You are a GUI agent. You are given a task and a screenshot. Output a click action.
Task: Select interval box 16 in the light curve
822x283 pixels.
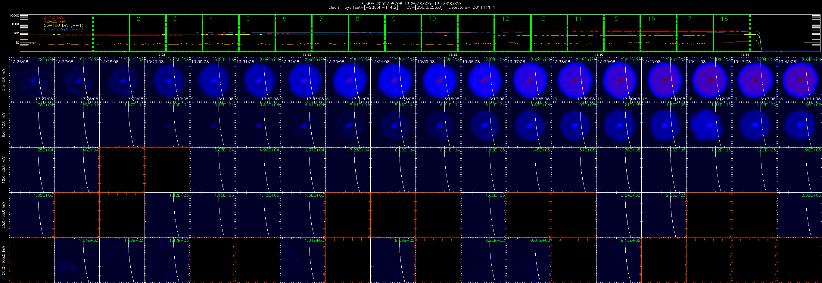pyautogui.click(x=659, y=33)
